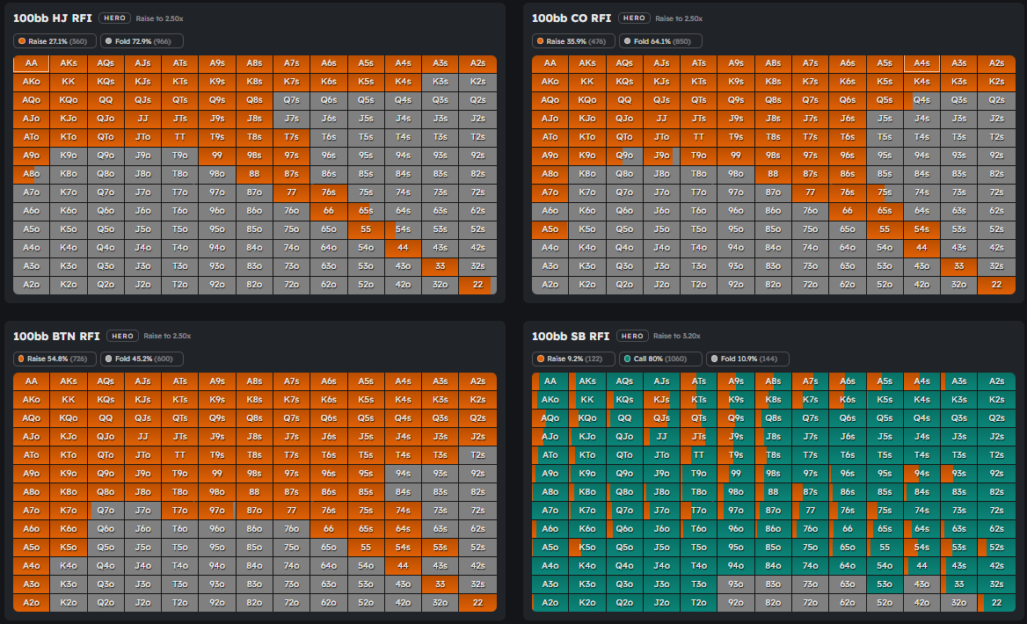Click the 100bb CO RFI title
The width and height of the screenshot is (1027, 624).
(572, 18)
